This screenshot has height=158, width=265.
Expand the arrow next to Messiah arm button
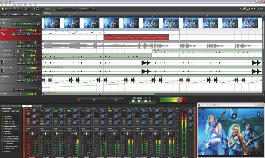pyautogui.click(x=39, y=34)
